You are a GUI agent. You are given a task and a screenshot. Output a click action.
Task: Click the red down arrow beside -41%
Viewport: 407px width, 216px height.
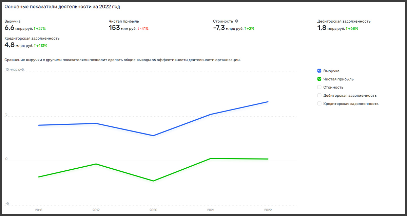tap(138, 29)
